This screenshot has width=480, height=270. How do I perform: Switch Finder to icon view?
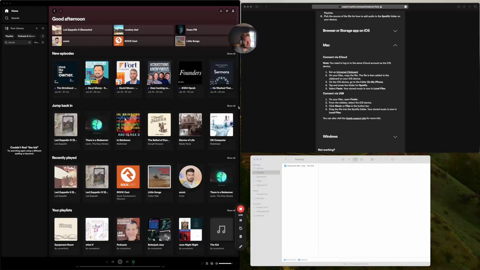343,159
